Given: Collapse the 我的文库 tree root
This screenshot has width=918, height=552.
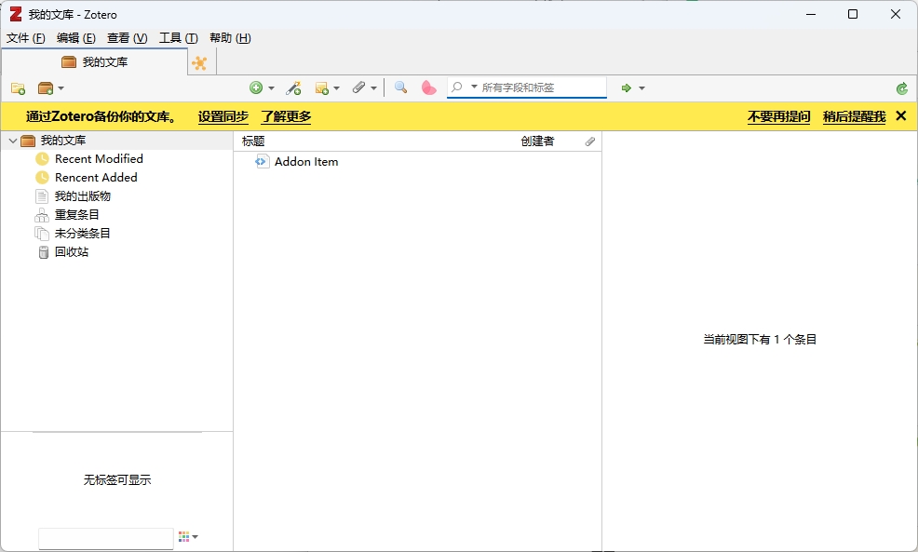Looking at the screenshot, I should coord(13,140).
